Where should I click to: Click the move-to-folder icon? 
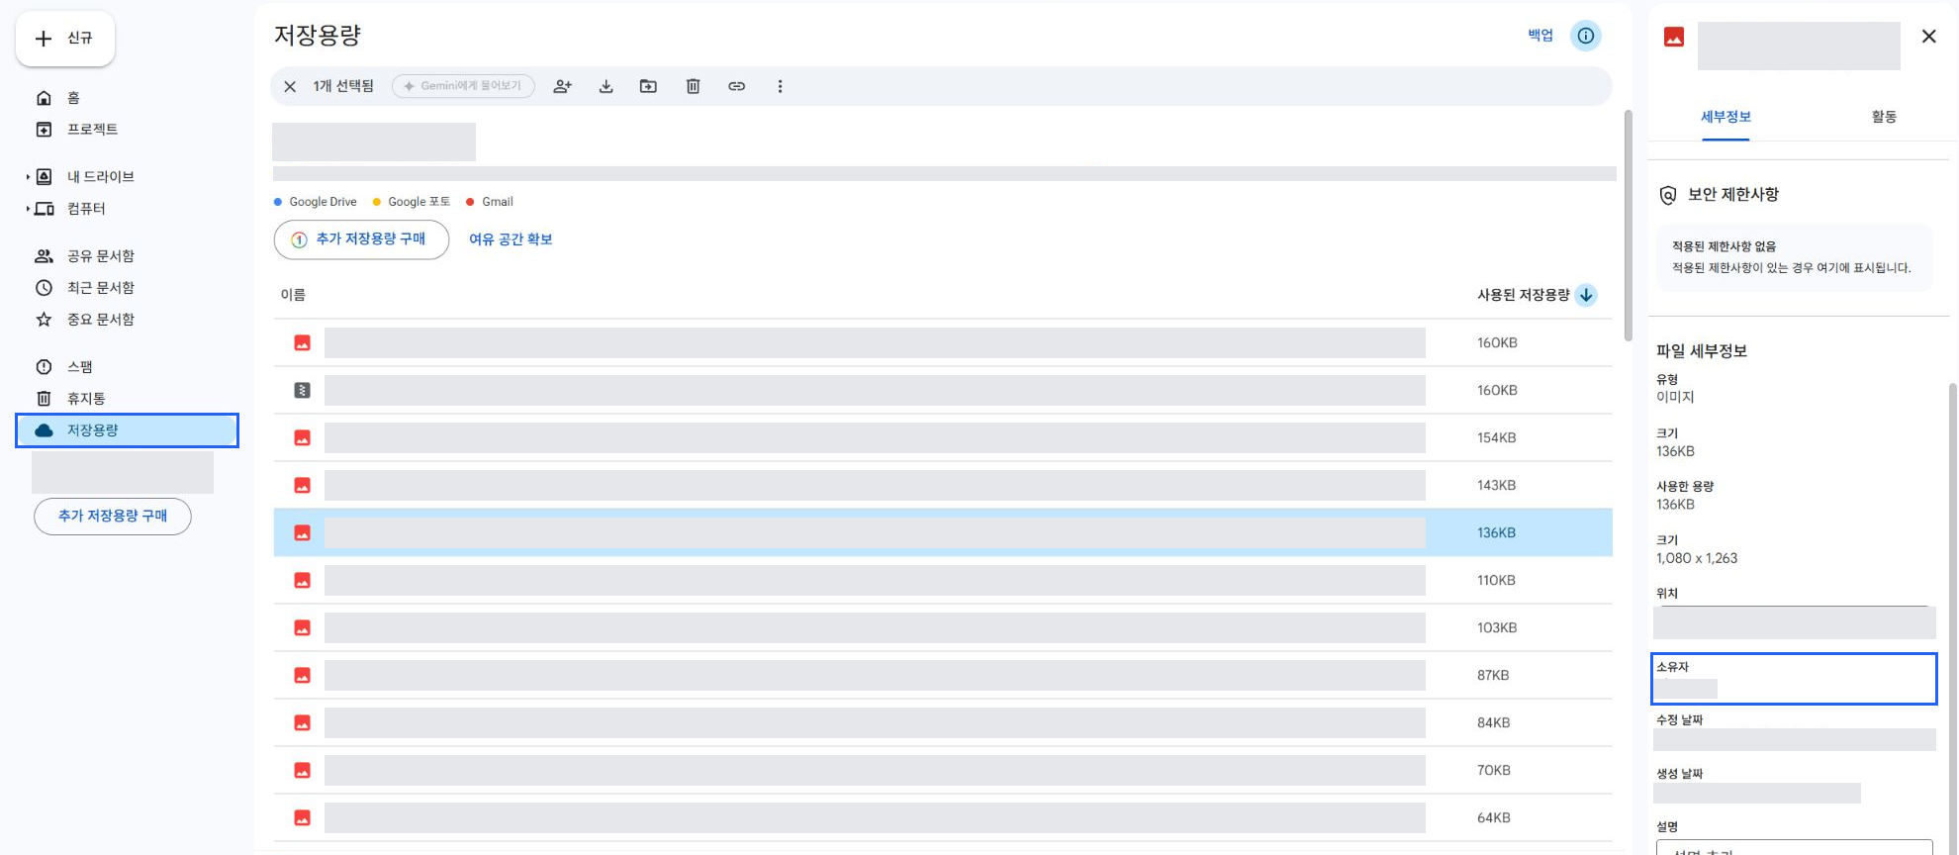click(648, 86)
